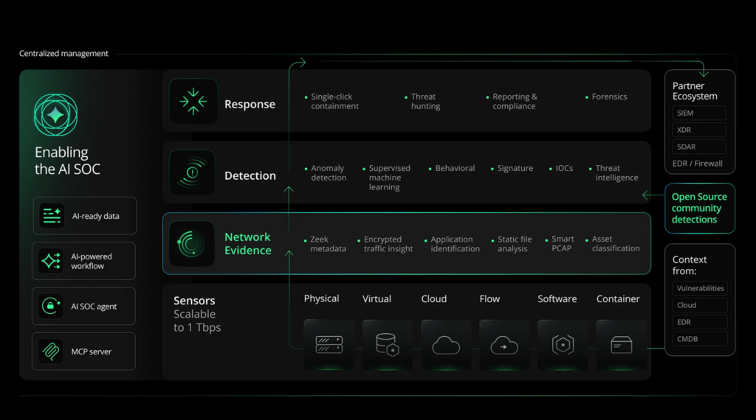
Task: Click the Flow sensor cloud-arrow icon
Action: 504,344
